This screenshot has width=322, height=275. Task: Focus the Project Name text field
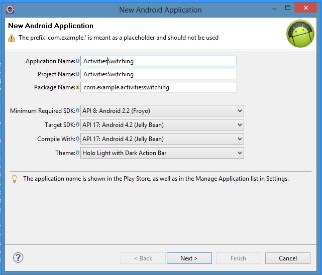click(x=159, y=74)
